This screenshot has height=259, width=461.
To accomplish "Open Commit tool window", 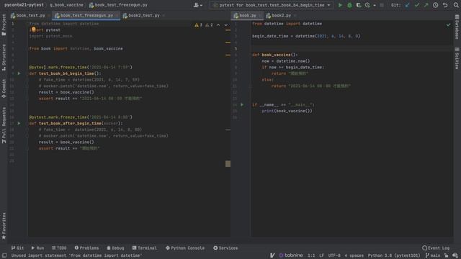I will pyautogui.click(x=4, y=88).
